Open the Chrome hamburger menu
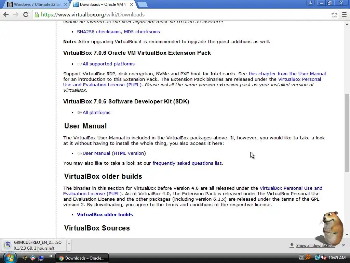The width and height of the screenshot is (350, 263). click(345, 15)
